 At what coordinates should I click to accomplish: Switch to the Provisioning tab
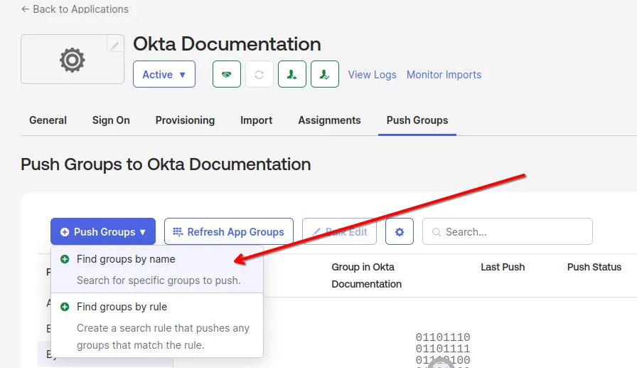click(x=185, y=120)
